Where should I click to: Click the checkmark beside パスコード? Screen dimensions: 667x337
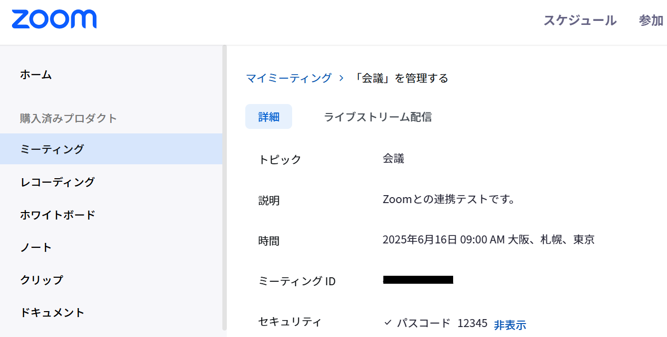(388, 323)
